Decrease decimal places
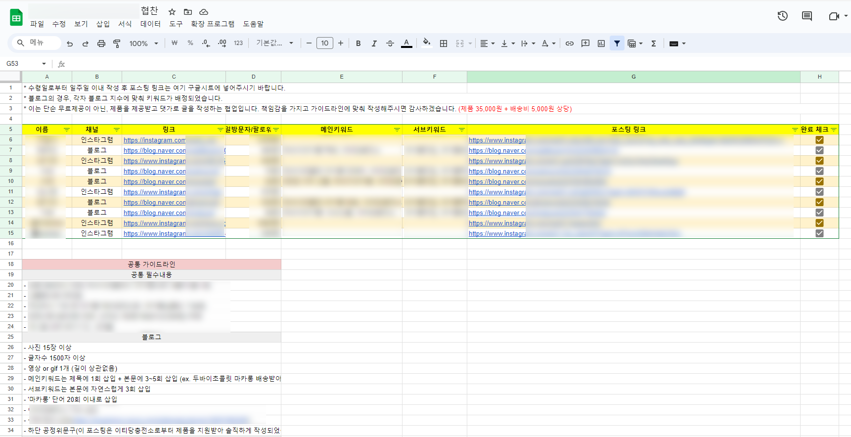 tap(206, 44)
